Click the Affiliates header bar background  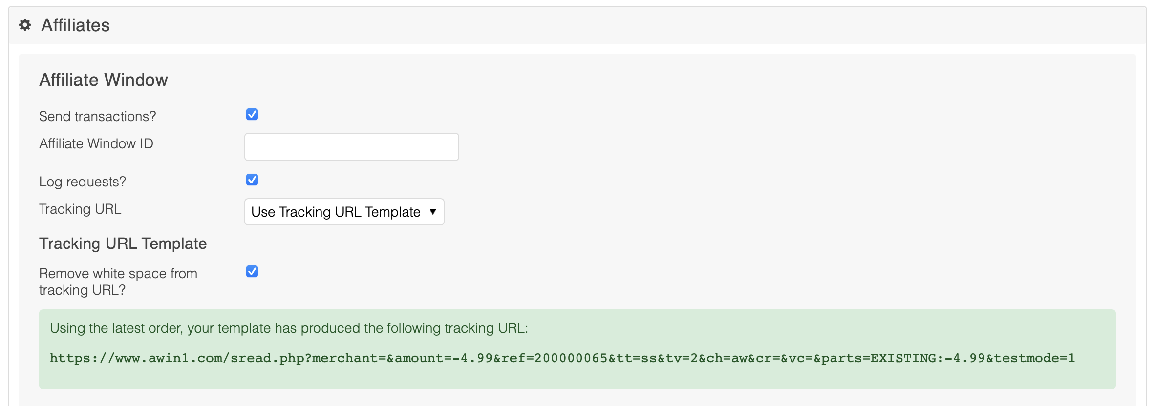[x=577, y=25]
